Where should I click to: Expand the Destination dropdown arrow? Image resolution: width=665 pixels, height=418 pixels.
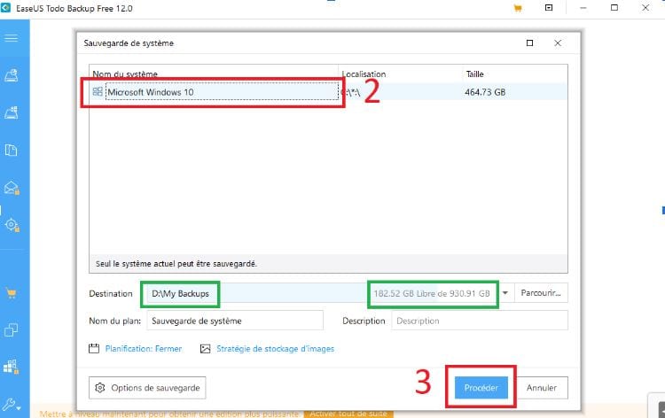click(x=505, y=293)
